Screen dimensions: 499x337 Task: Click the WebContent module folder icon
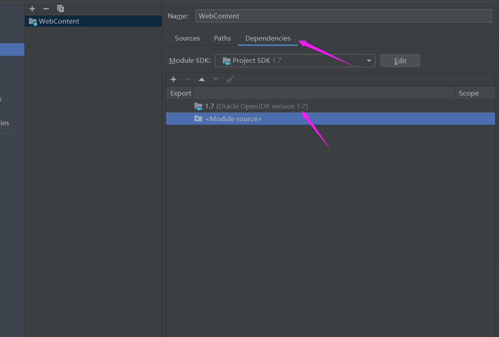[x=33, y=22]
